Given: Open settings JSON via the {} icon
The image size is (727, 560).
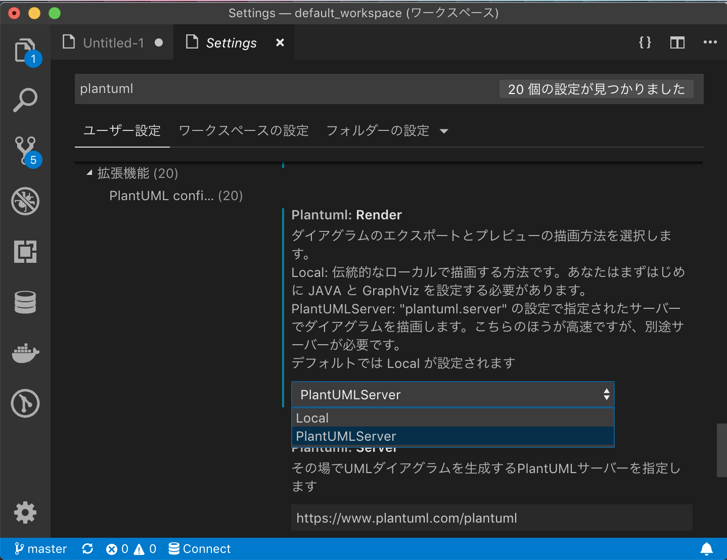Looking at the screenshot, I should 645,42.
